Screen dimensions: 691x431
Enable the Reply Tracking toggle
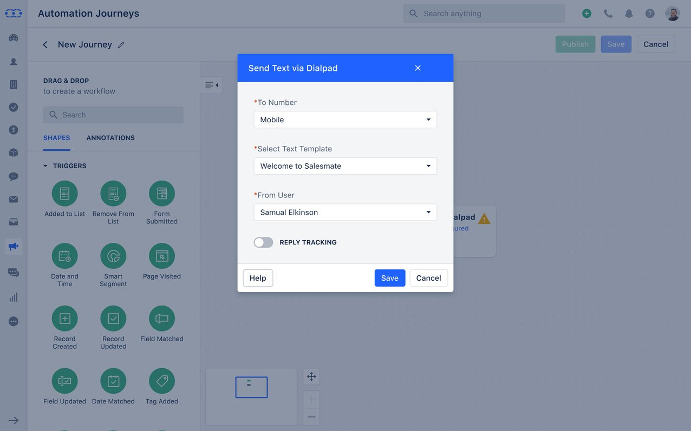pos(264,242)
